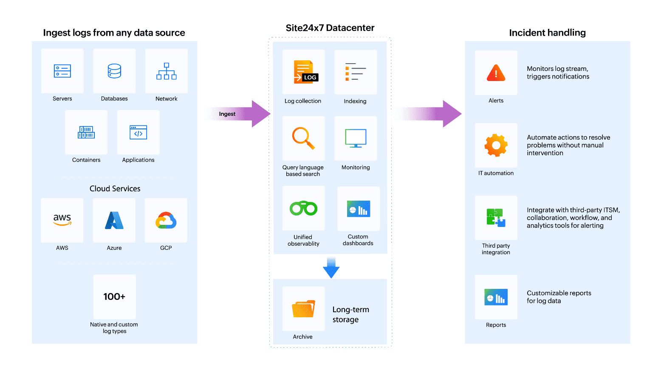Click the 'Databases' label

tap(114, 99)
